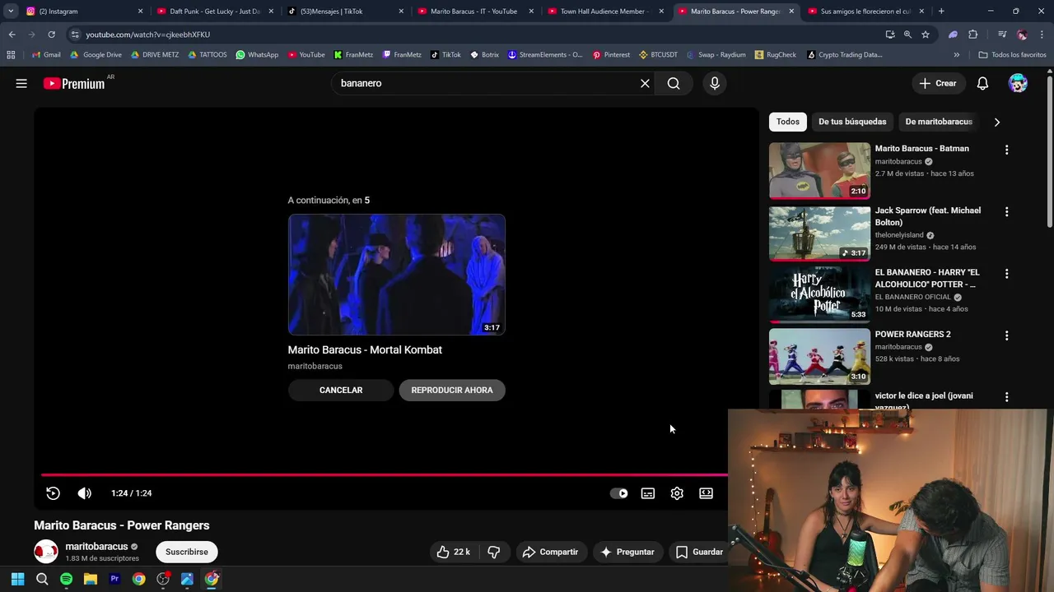Open options for POWER RANGERS 2
Viewport: 1054px width, 592px height.
[x=1006, y=335]
